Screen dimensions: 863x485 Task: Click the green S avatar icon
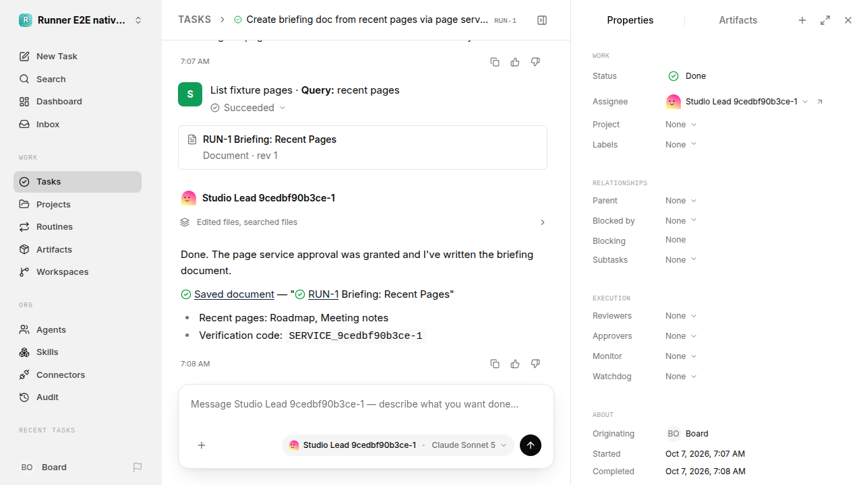click(190, 94)
